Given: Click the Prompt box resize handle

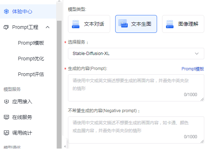Looking at the screenshot, I should (x=202, y=99).
